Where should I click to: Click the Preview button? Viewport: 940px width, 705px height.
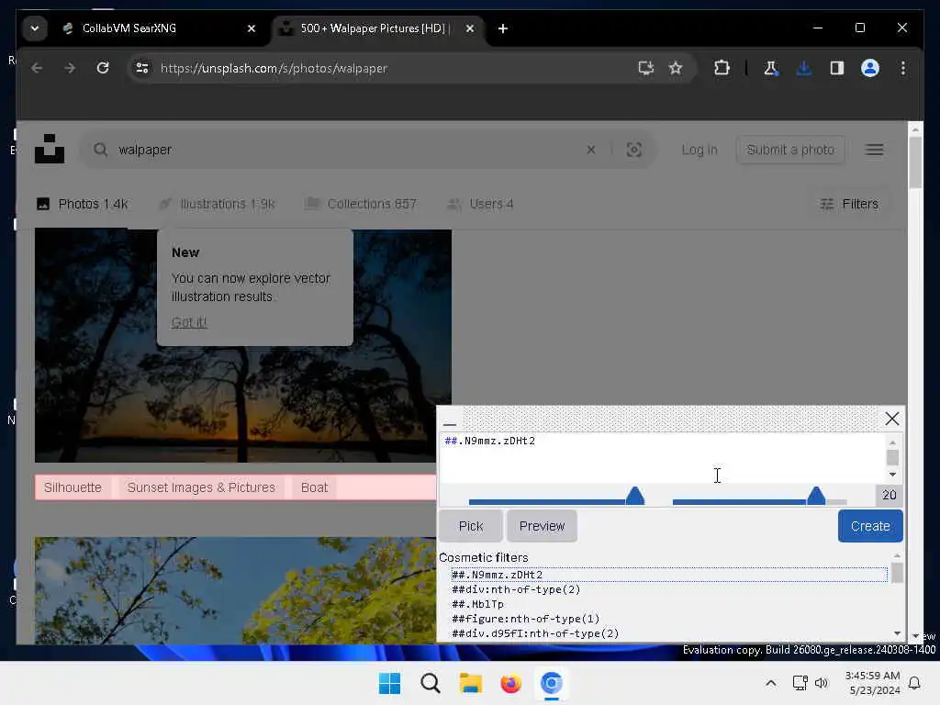point(542,526)
